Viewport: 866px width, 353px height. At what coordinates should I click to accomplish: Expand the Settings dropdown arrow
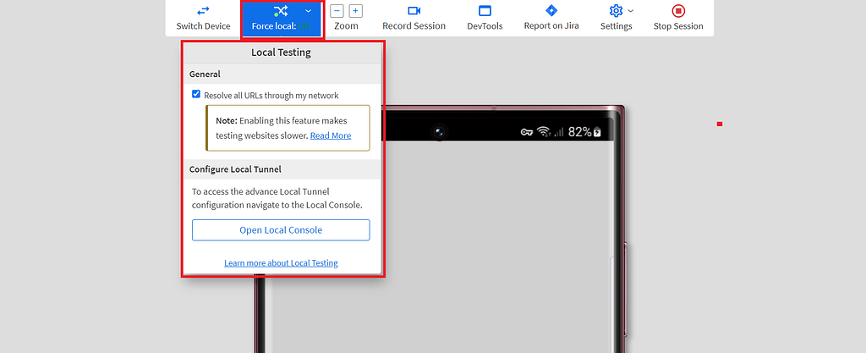(x=631, y=10)
